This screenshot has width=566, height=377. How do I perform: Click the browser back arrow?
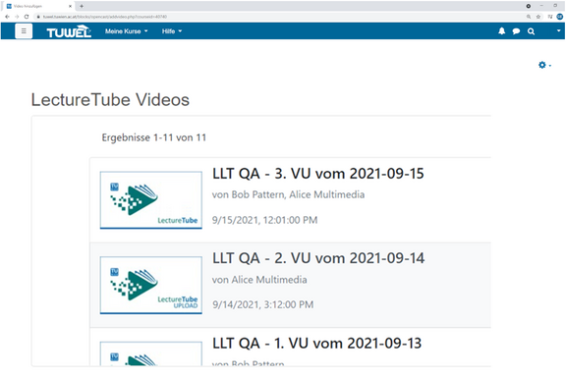7,17
